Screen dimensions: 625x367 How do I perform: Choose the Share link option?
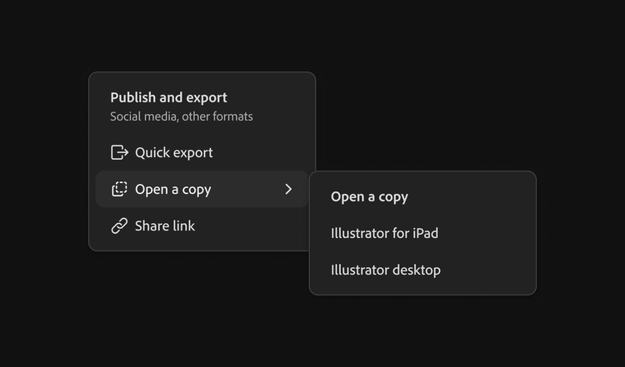[202, 226]
